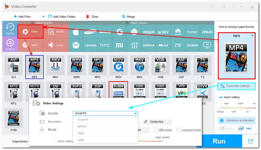The width and height of the screenshot is (261, 150).
Task: Switch to the Audio format tab
Action: (56, 45)
